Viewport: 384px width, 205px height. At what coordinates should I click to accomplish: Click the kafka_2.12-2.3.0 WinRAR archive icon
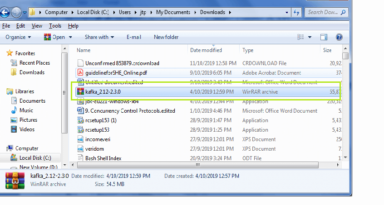click(80, 92)
